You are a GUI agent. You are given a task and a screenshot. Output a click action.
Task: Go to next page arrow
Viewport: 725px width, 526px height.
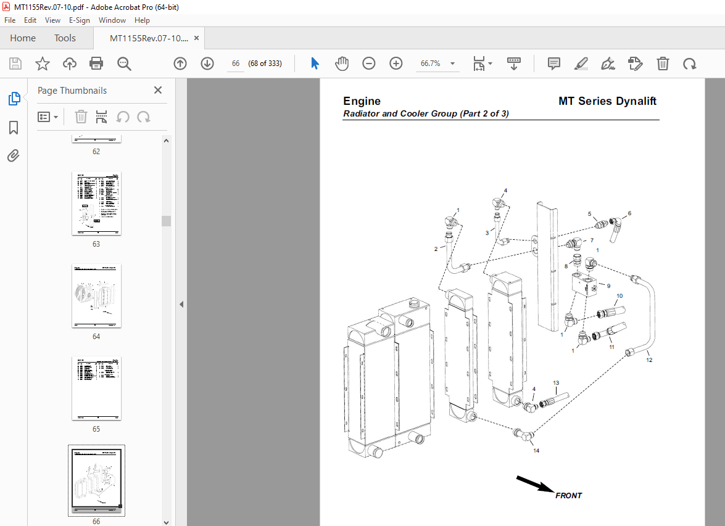[x=207, y=64]
